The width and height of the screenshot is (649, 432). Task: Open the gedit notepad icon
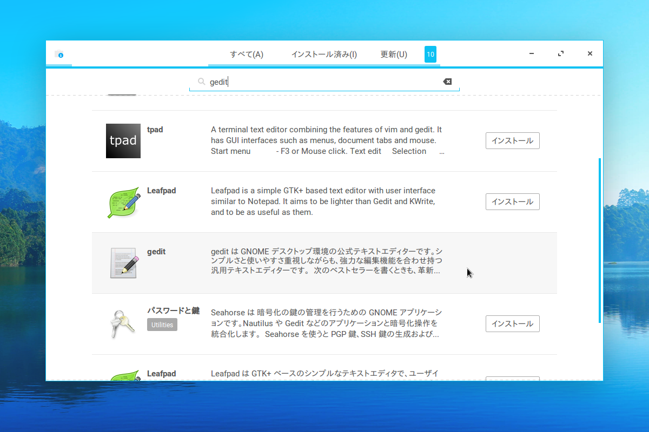pos(124,263)
